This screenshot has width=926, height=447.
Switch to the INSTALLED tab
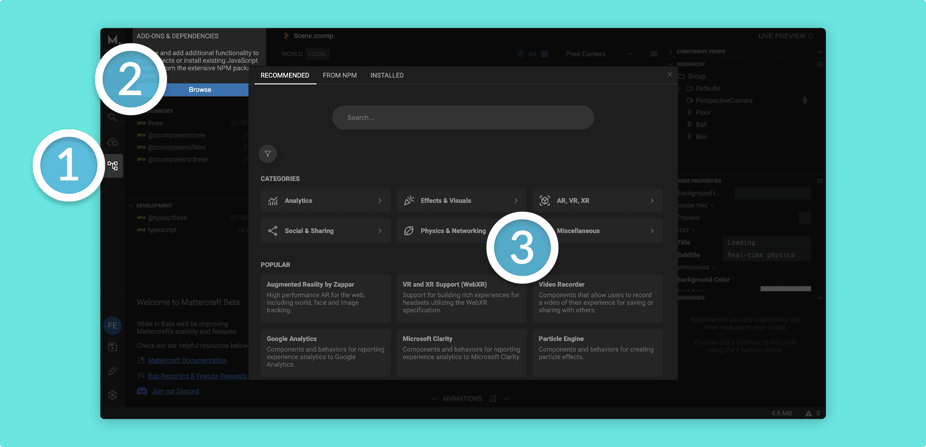pyautogui.click(x=387, y=75)
